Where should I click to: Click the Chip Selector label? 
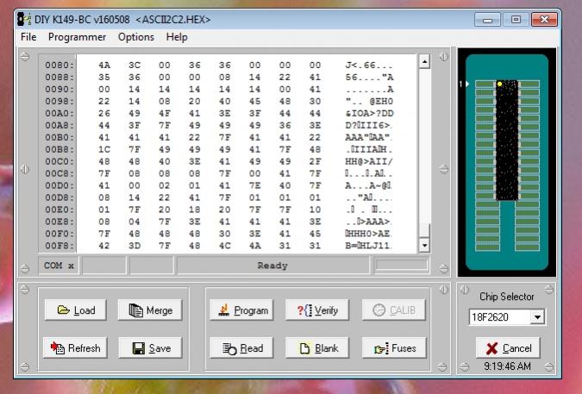[x=507, y=297]
